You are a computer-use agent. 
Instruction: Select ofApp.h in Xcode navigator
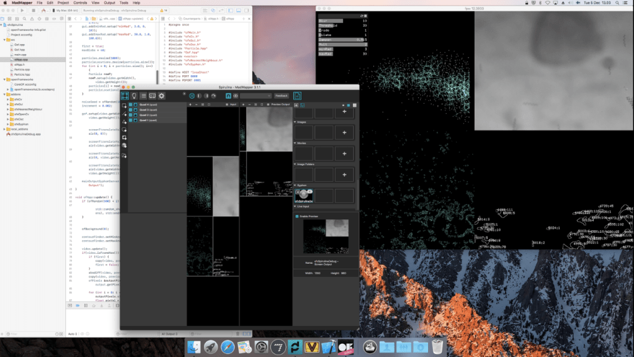19,65
